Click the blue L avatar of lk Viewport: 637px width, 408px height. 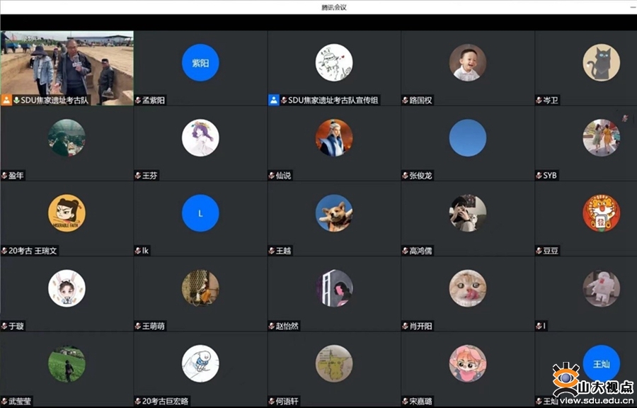coord(200,212)
